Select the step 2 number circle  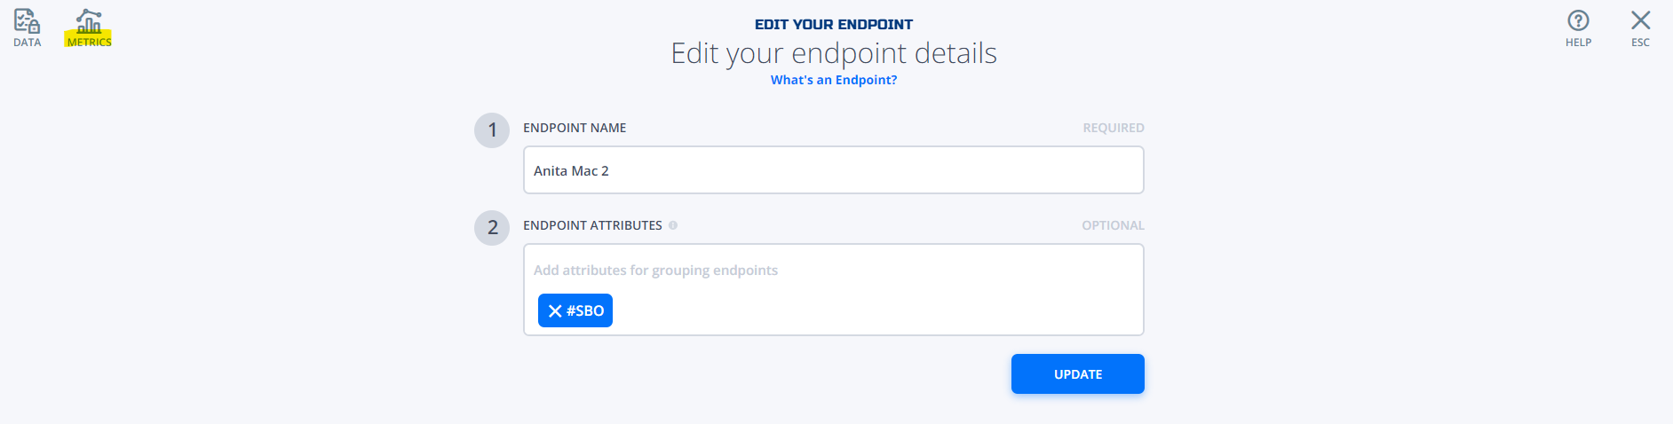click(x=492, y=228)
